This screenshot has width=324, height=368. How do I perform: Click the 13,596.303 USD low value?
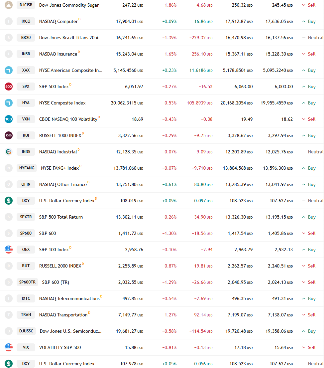click(x=278, y=168)
